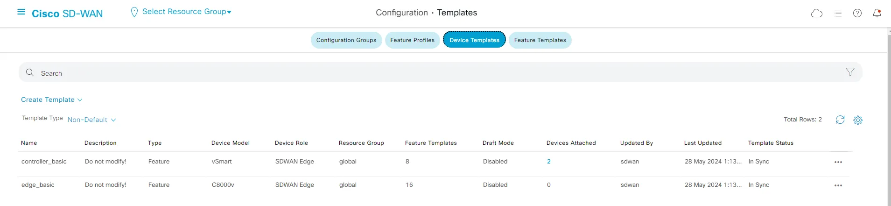
Task: Switch to Feature Templates tab
Action: point(540,40)
